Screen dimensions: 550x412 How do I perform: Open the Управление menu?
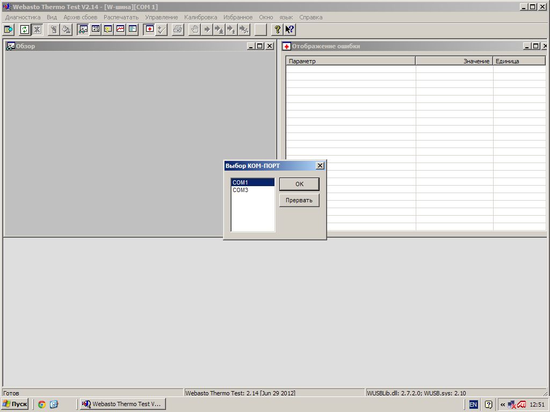pyautogui.click(x=161, y=17)
